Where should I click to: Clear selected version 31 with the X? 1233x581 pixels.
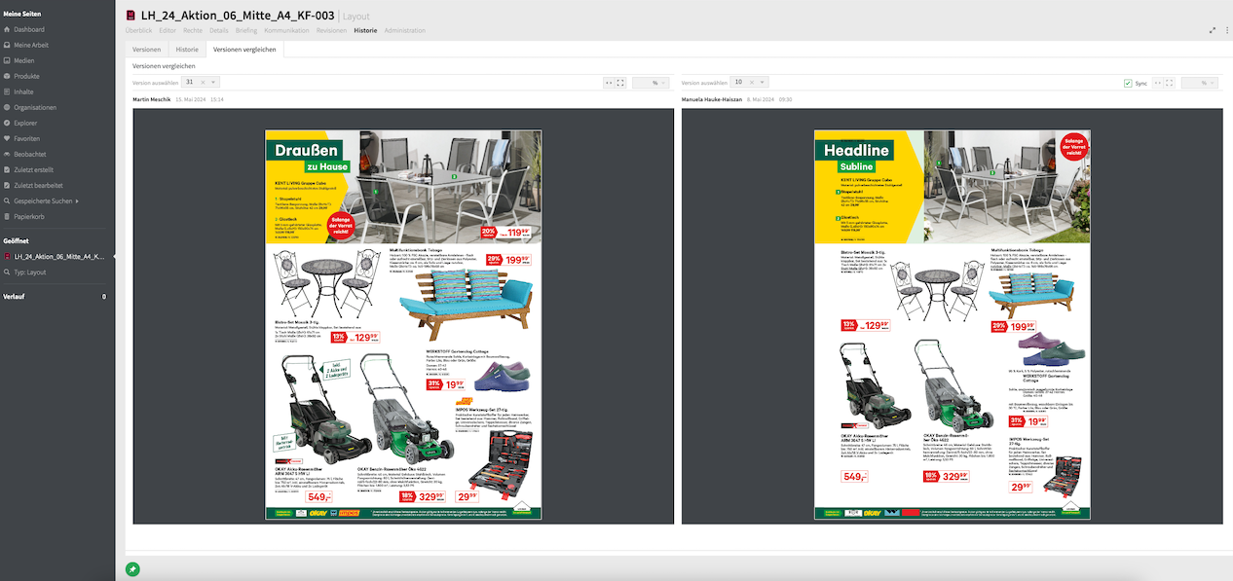pyautogui.click(x=202, y=83)
